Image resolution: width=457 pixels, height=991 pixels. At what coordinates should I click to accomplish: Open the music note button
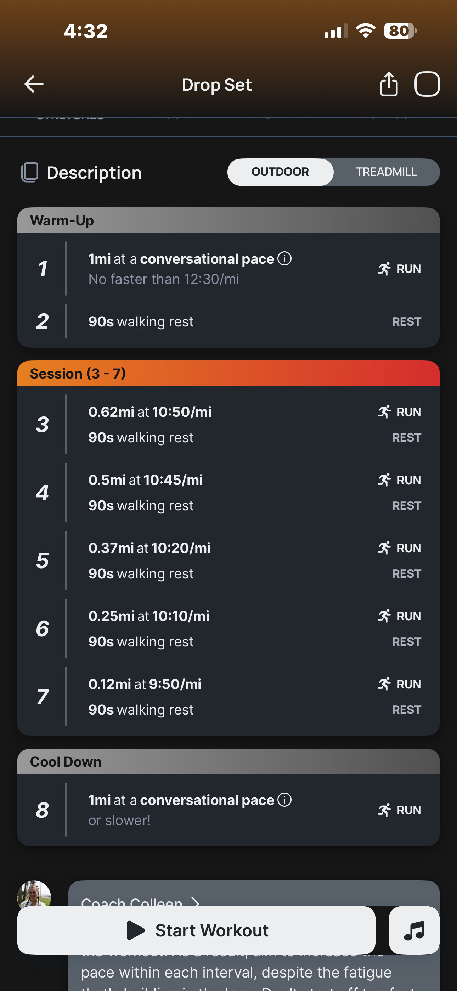[414, 930]
